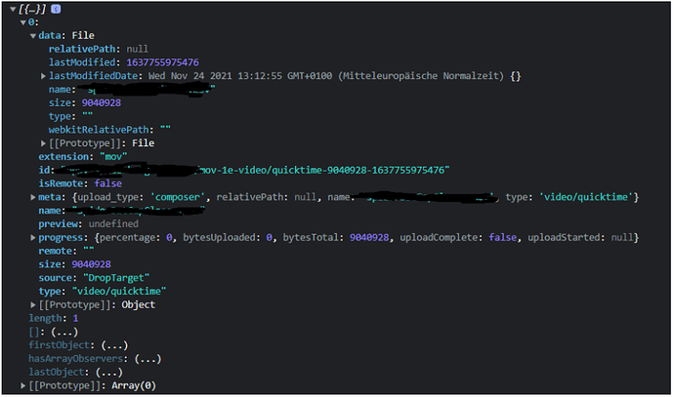Select the data size value 9040928
Viewport: 674px width, 397px height.
(102, 102)
